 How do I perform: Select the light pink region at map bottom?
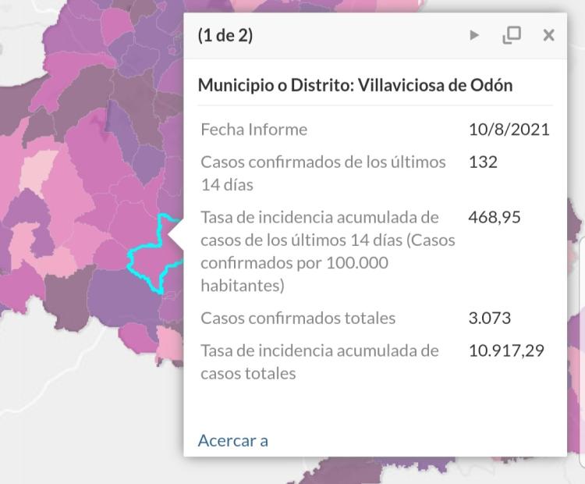[168, 343]
